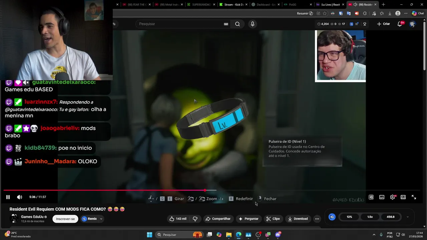Click the list icon beside IQ in header

point(357,24)
